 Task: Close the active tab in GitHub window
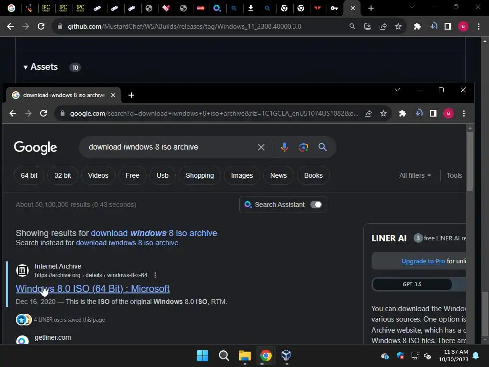coord(353,9)
